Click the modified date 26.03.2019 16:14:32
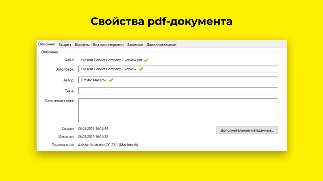Viewport: 323px width, 181px height. click(93, 137)
